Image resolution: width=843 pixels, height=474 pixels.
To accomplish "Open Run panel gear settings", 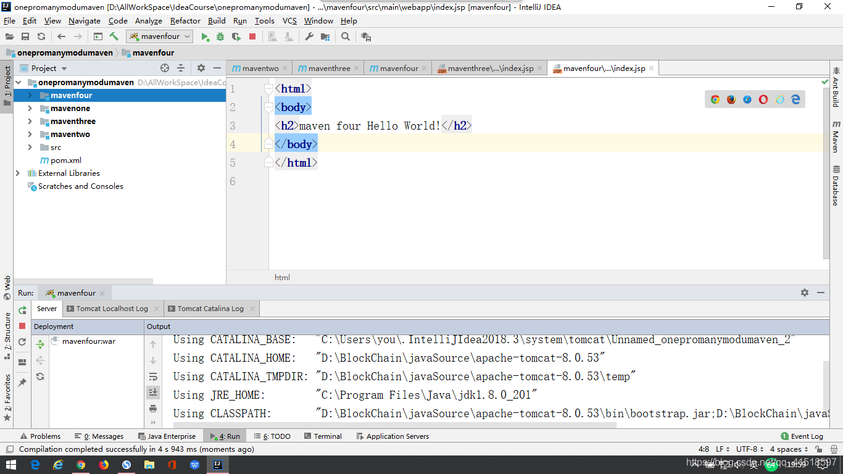I will pyautogui.click(x=804, y=293).
